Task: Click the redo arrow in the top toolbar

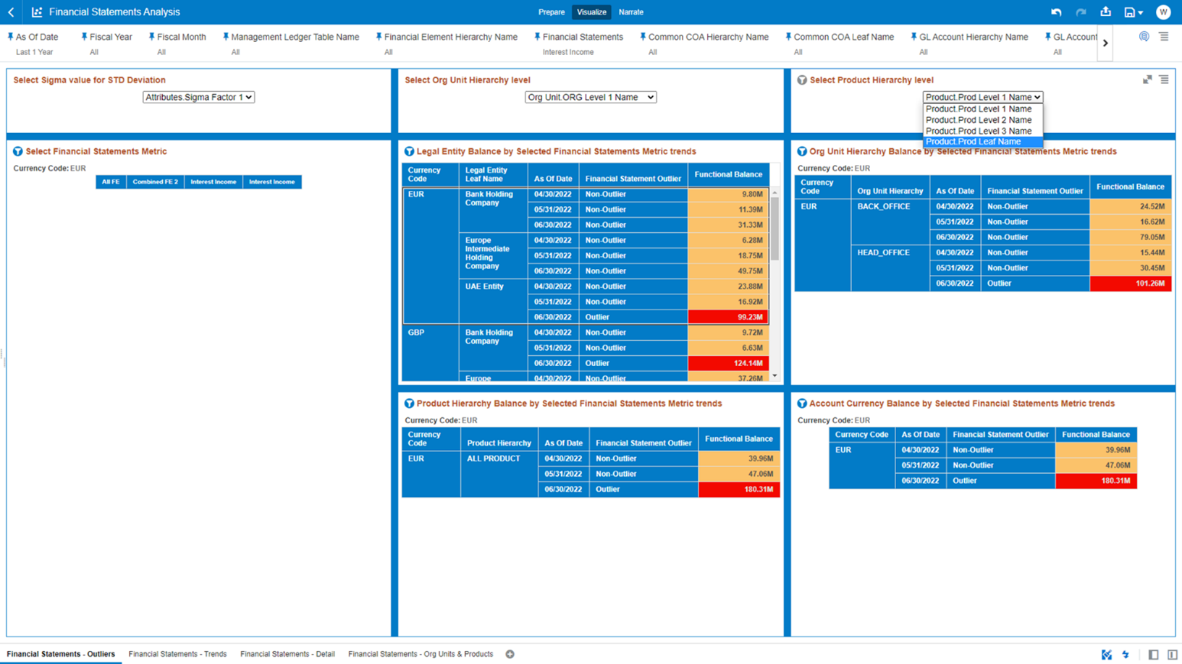Action: pos(1080,12)
